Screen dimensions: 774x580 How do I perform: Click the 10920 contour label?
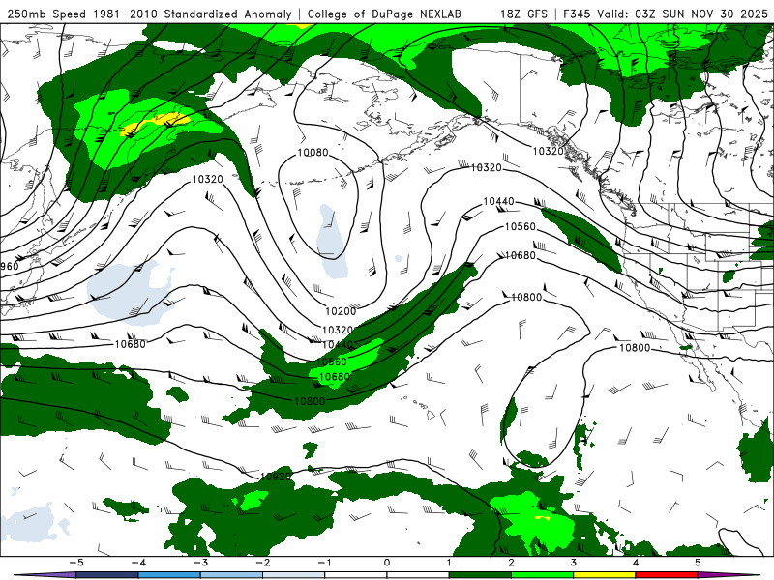coord(276,477)
